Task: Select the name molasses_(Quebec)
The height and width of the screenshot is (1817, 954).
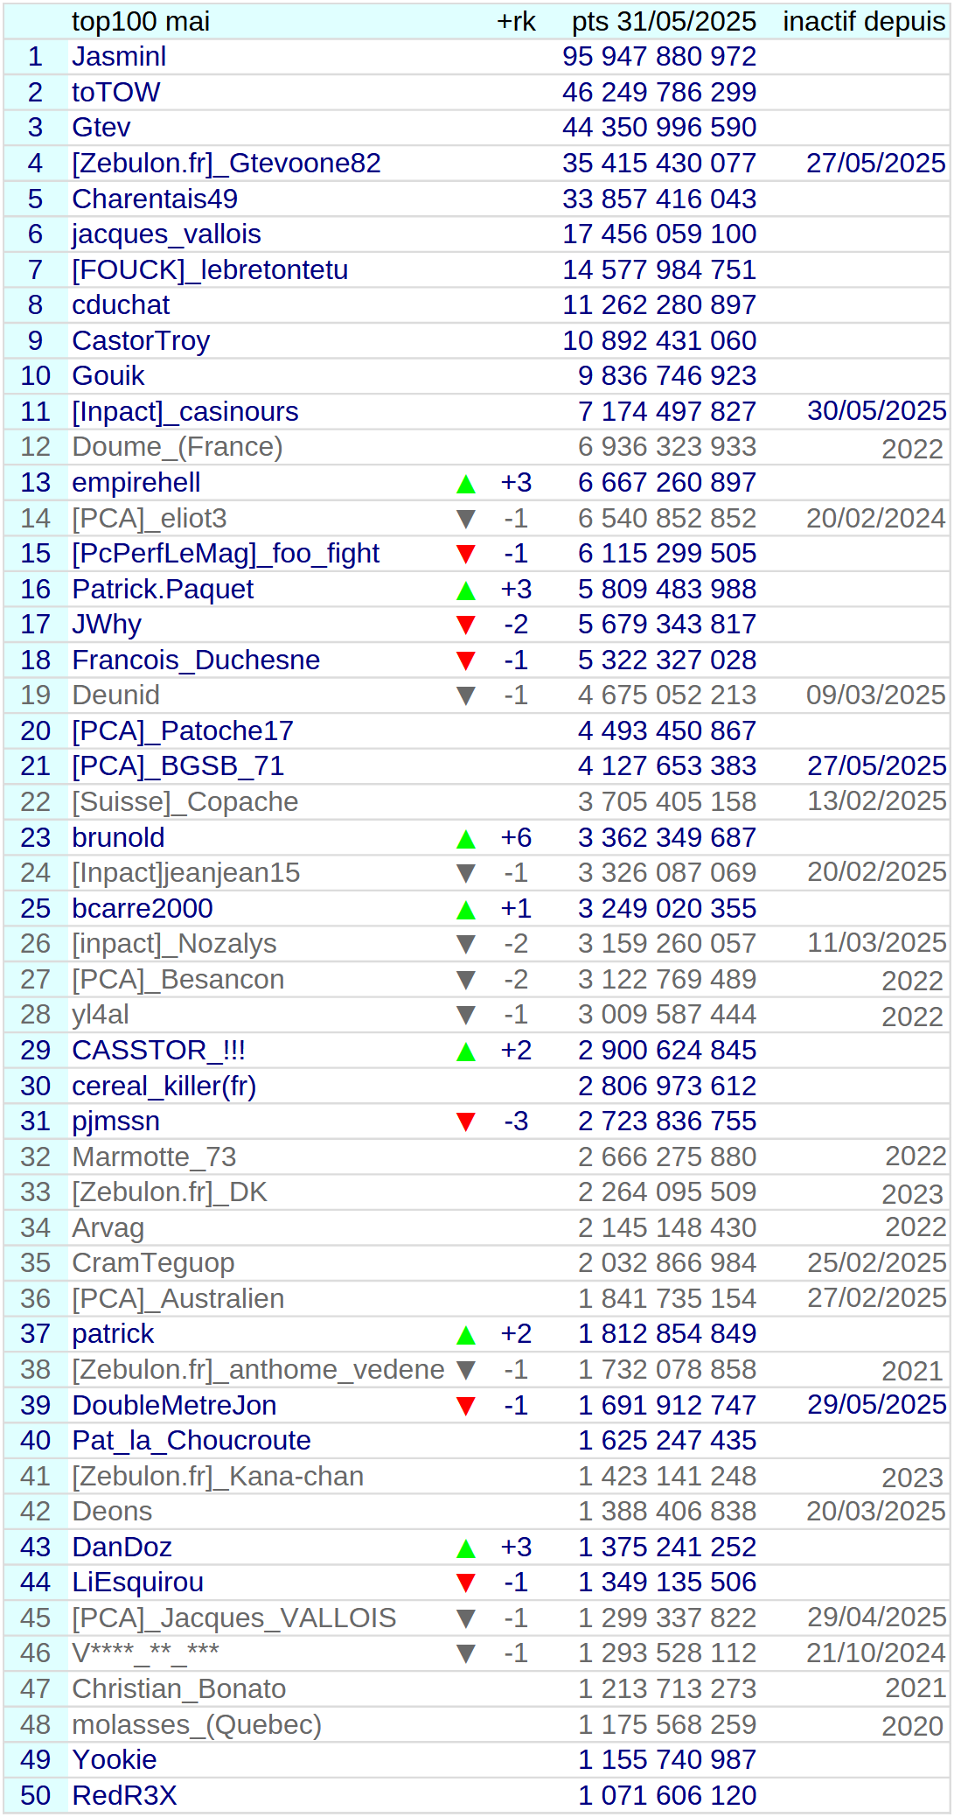Action: pyautogui.click(x=197, y=1724)
